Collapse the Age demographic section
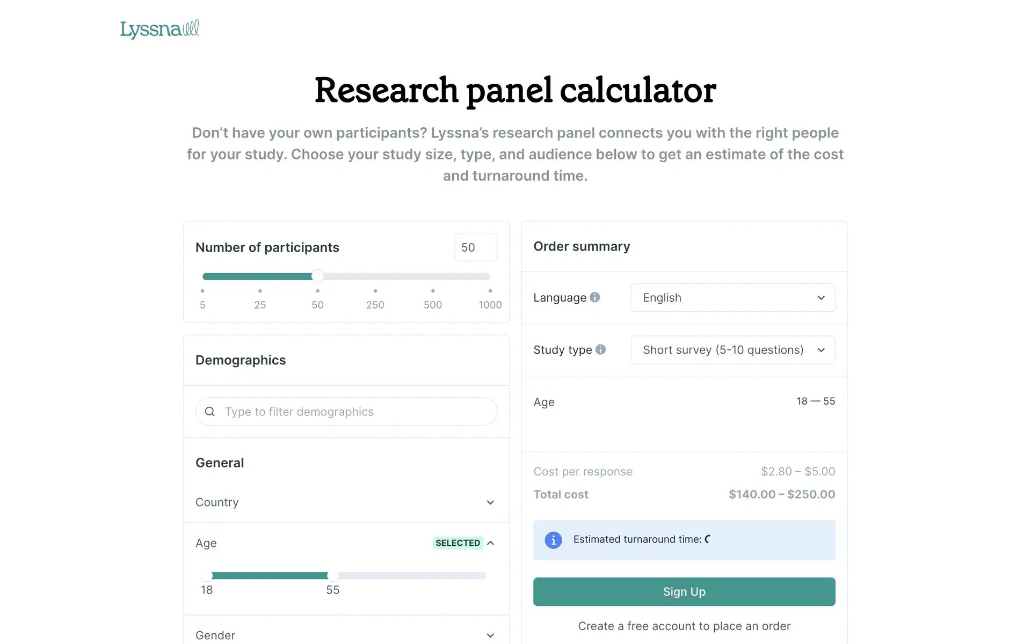The width and height of the screenshot is (1031, 644). coord(490,543)
